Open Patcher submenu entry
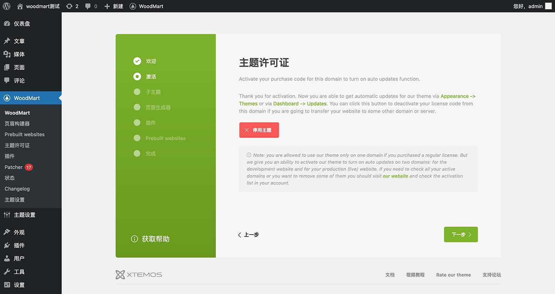The height and width of the screenshot is (294, 555). (13, 167)
